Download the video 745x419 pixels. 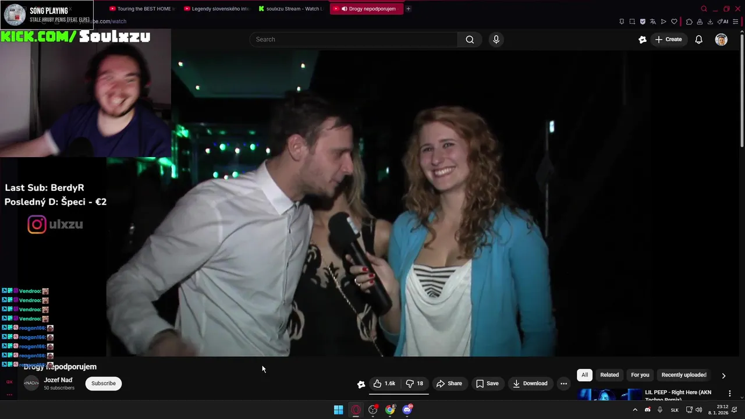[x=530, y=384]
